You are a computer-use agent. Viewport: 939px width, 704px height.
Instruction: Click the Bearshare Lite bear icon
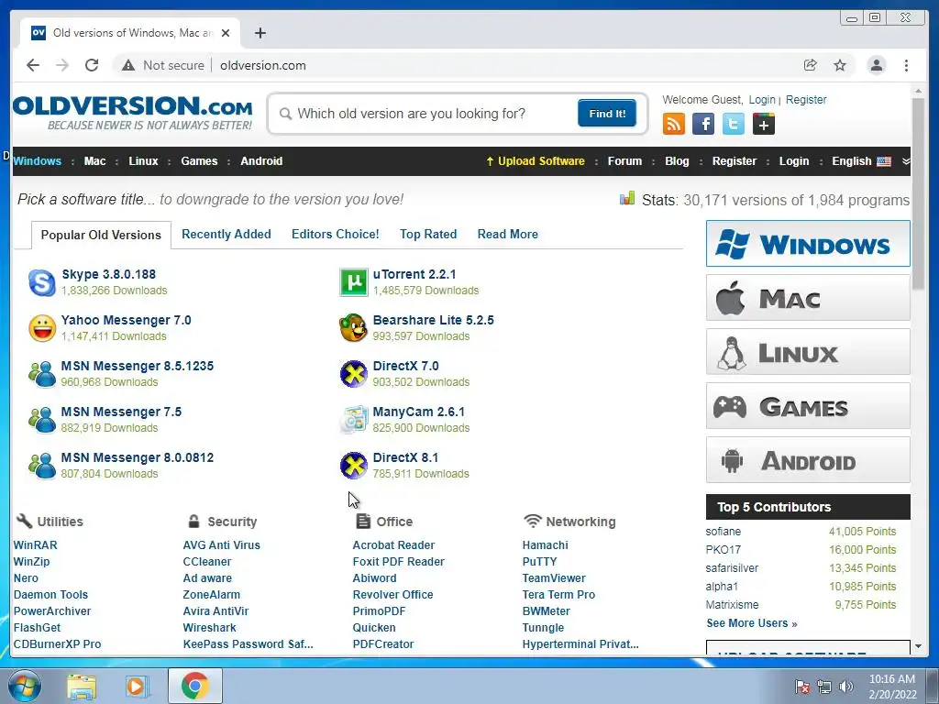[x=353, y=328]
